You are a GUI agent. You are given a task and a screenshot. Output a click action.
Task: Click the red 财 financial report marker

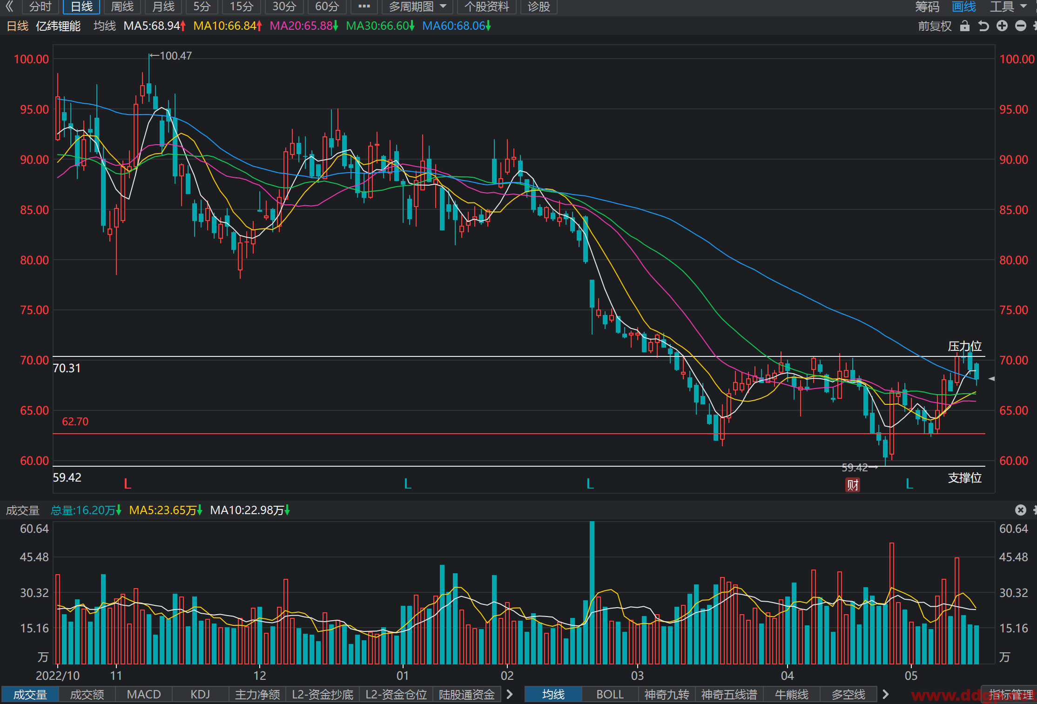[852, 485]
